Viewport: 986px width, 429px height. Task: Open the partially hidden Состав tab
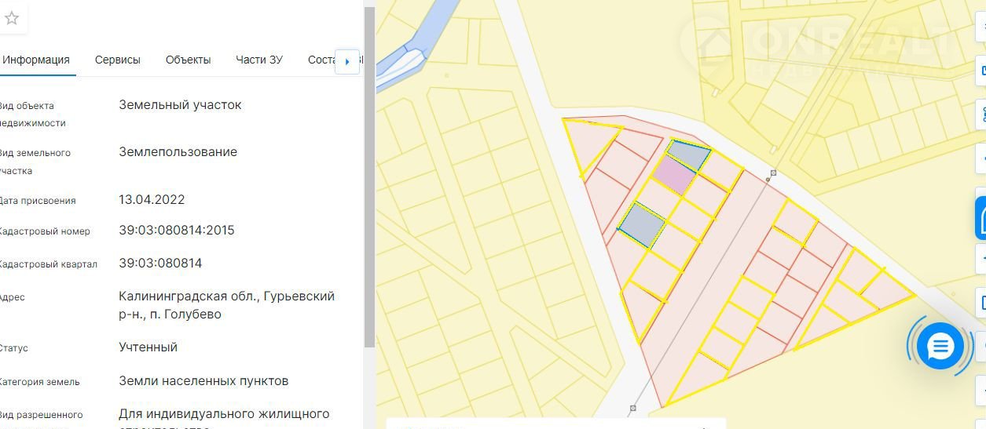point(321,60)
